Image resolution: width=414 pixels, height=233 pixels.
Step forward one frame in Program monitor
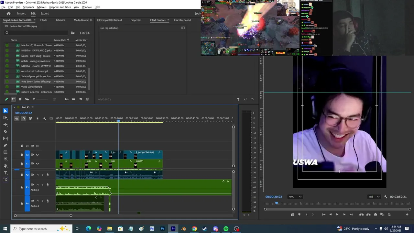pos(344,214)
